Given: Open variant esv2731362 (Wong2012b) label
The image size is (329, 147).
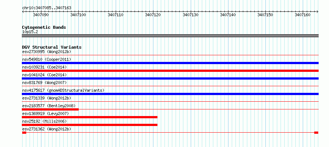Looking at the screenshot, I should (47, 129).
